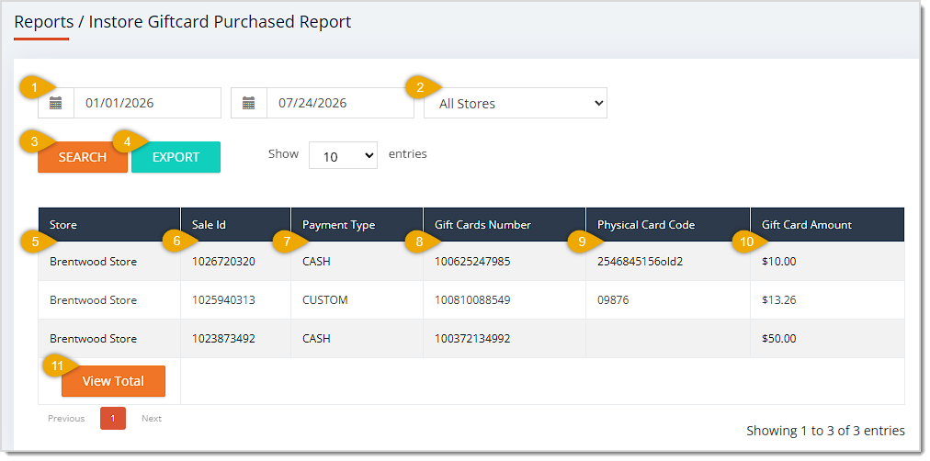Select gift card number 100810088549

click(472, 299)
